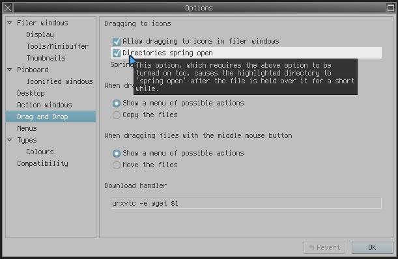This screenshot has height=259, width=398.
Task: Click the maximize icon in title bar
Action: pyautogui.click(x=390, y=8)
